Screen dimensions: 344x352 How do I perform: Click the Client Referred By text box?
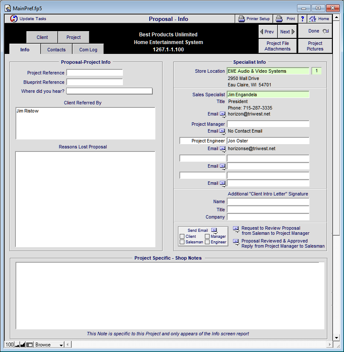[85, 123]
